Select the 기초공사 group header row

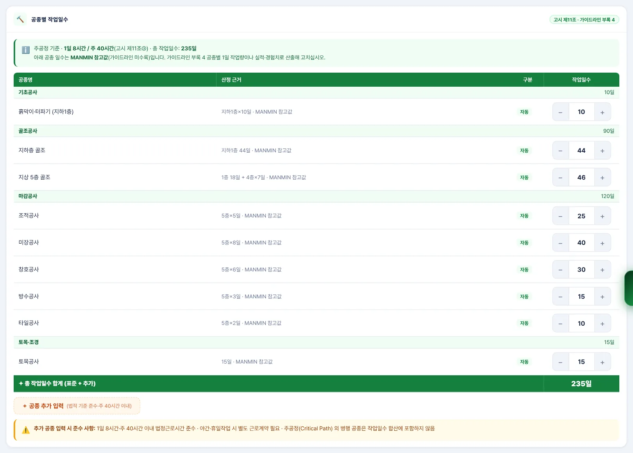point(316,93)
